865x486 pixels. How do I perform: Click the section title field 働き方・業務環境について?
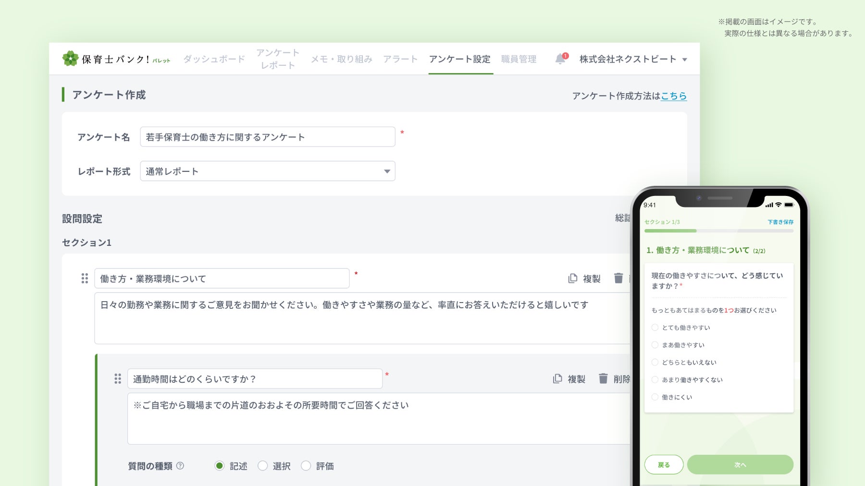pos(222,279)
